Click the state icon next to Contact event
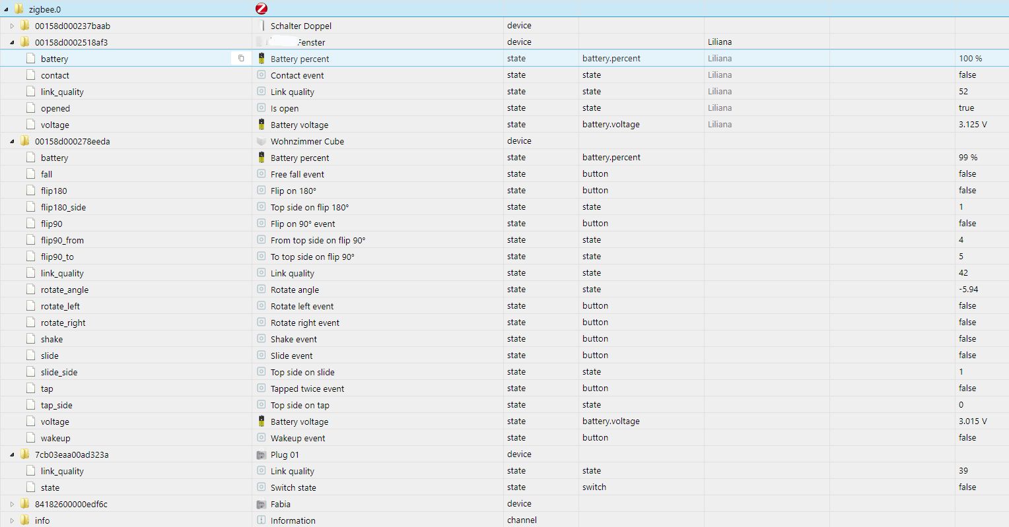The width and height of the screenshot is (1009, 527). (261, 75)
